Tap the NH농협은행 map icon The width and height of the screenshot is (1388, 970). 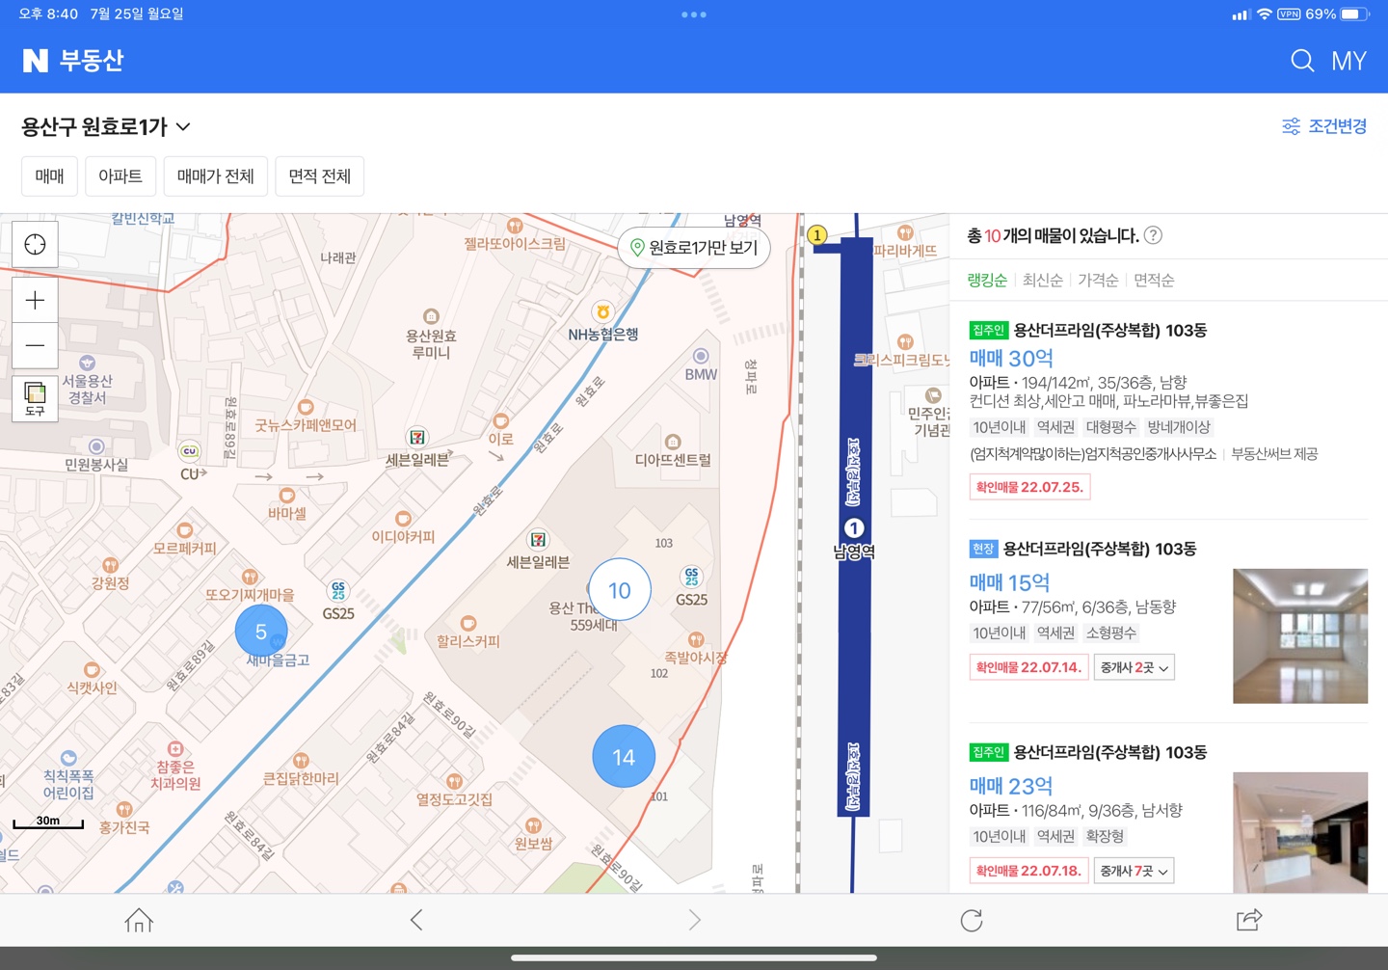click(x=603, y=311)
